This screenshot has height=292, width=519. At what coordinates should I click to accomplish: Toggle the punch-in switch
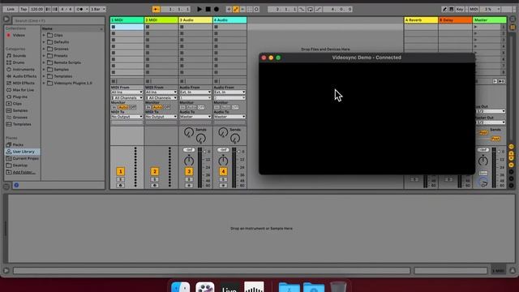[x=302, y=9]
